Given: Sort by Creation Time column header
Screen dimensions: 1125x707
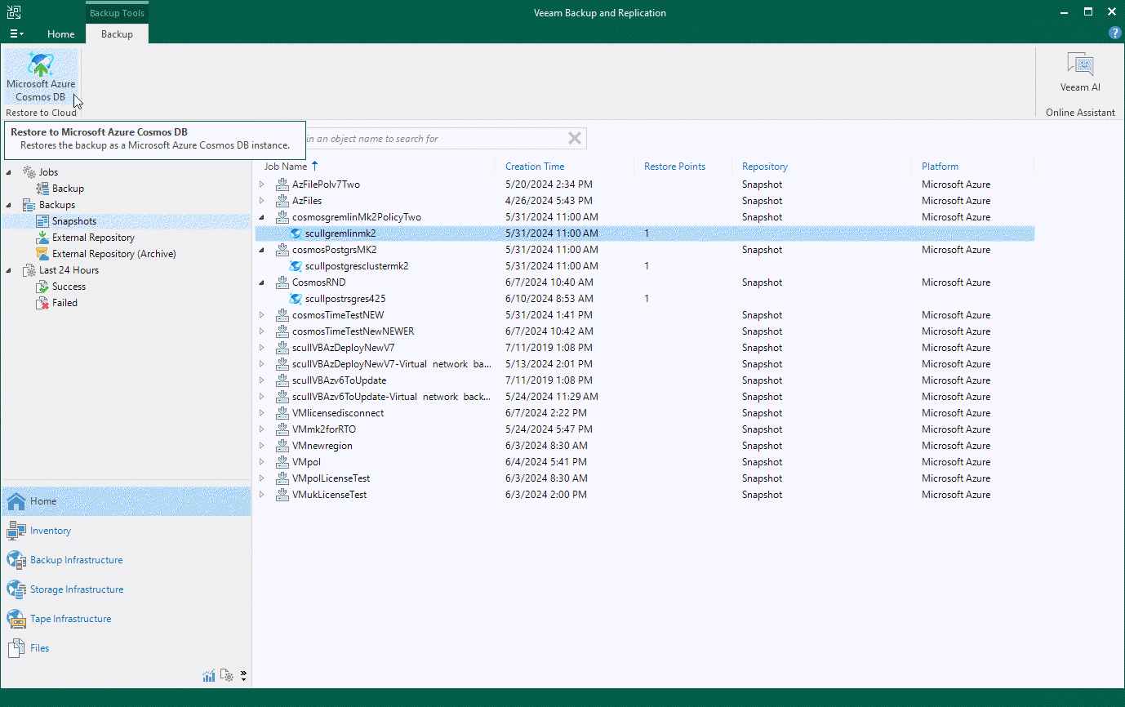Looking at the screenshot, I should tap(535, 167).
